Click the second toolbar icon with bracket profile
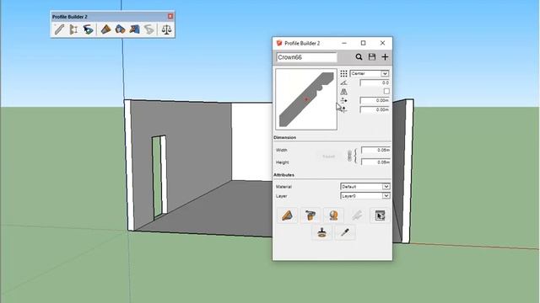 click(73, 29)
